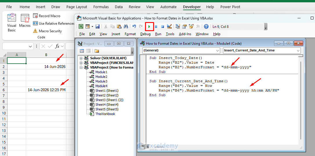Toggle Design Mode icon

pyautogui.click(x=169, y=26)
